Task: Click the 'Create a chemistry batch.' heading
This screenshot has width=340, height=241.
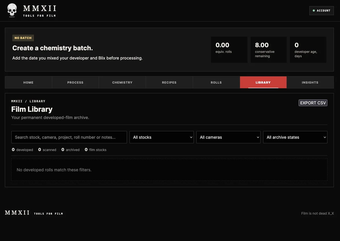Action: pyautogui.click(x=52, y=48)
